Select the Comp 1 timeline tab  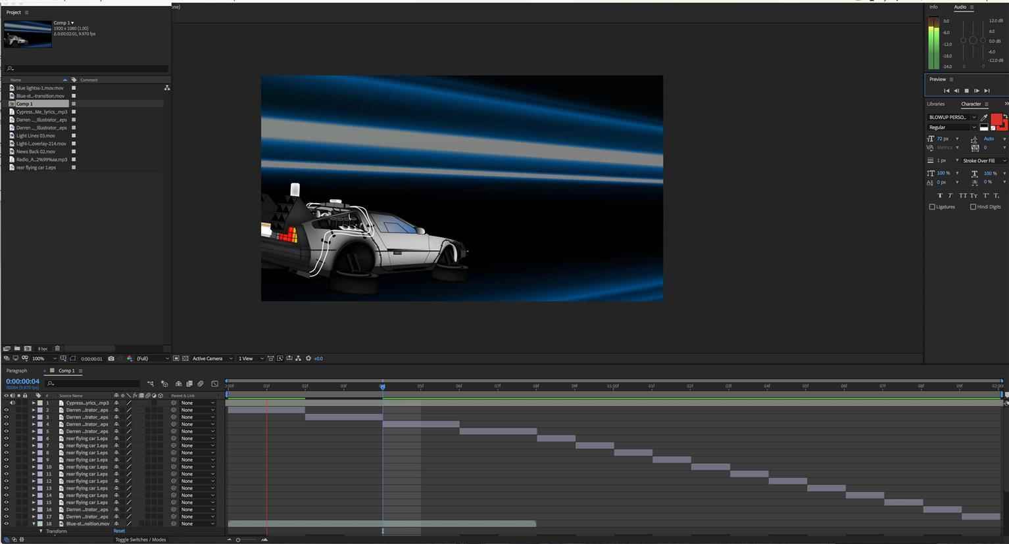point(66,371)
